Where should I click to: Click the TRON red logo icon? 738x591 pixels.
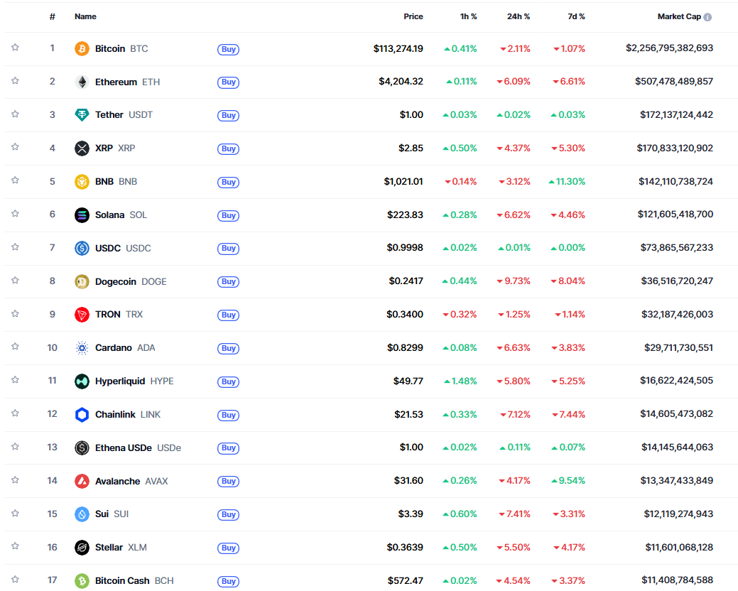click(x=82, y=314)
